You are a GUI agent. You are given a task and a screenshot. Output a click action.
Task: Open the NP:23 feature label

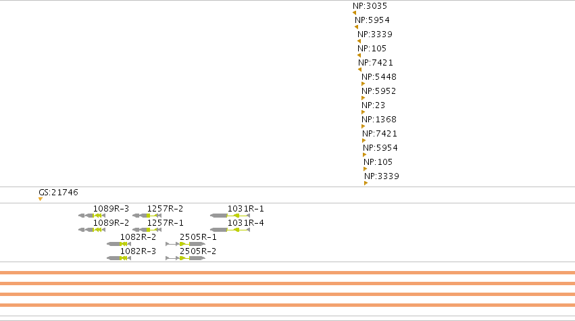tap(373, 105)
